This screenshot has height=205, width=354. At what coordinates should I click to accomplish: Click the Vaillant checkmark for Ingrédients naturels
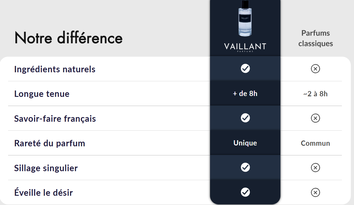(245, 69)
